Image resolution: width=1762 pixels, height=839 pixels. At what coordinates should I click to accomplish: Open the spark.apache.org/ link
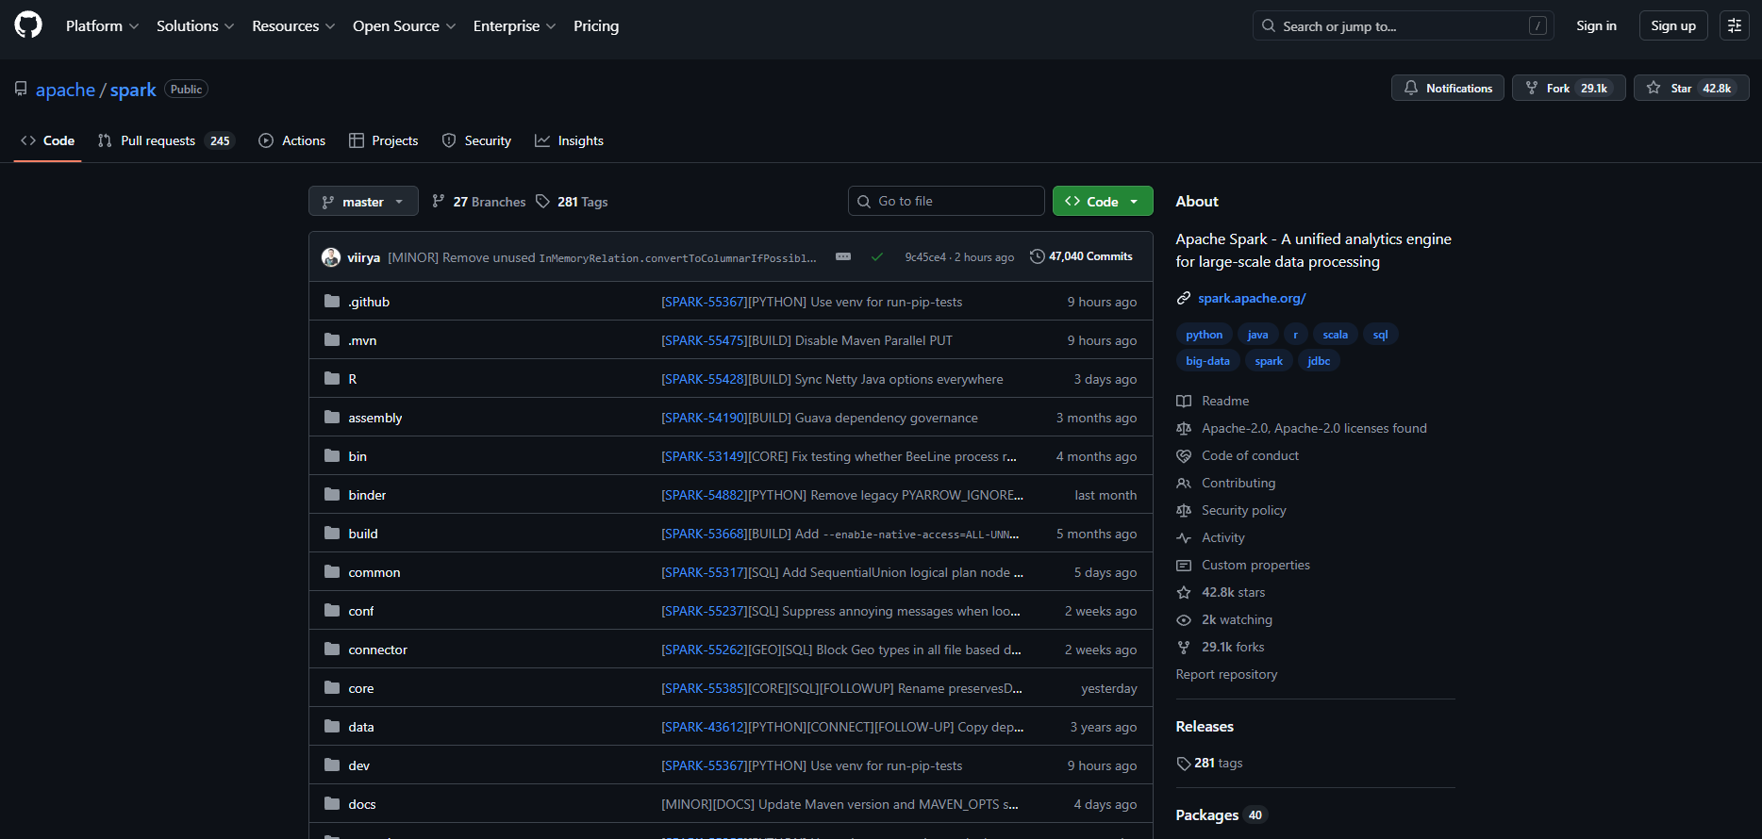pyautogui.click(x=1252, y=298)
